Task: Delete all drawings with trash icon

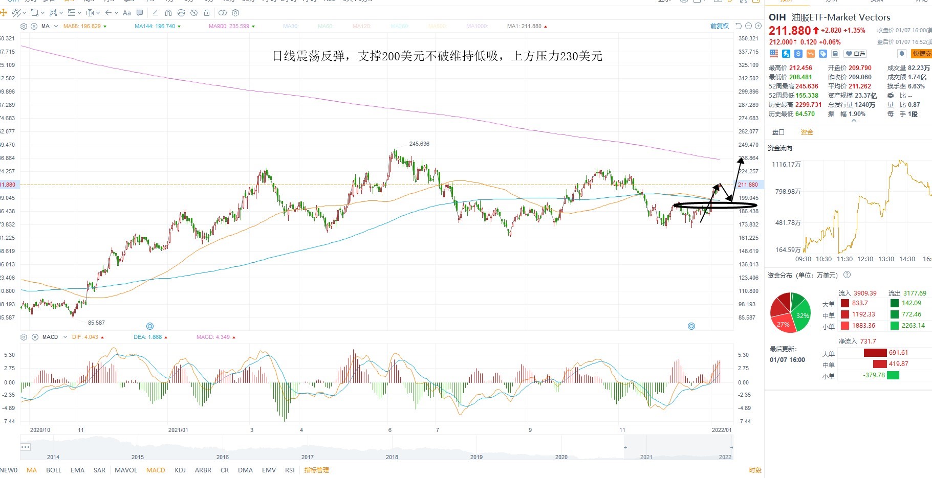Action: pyautogui.click(x=207, y=13)
